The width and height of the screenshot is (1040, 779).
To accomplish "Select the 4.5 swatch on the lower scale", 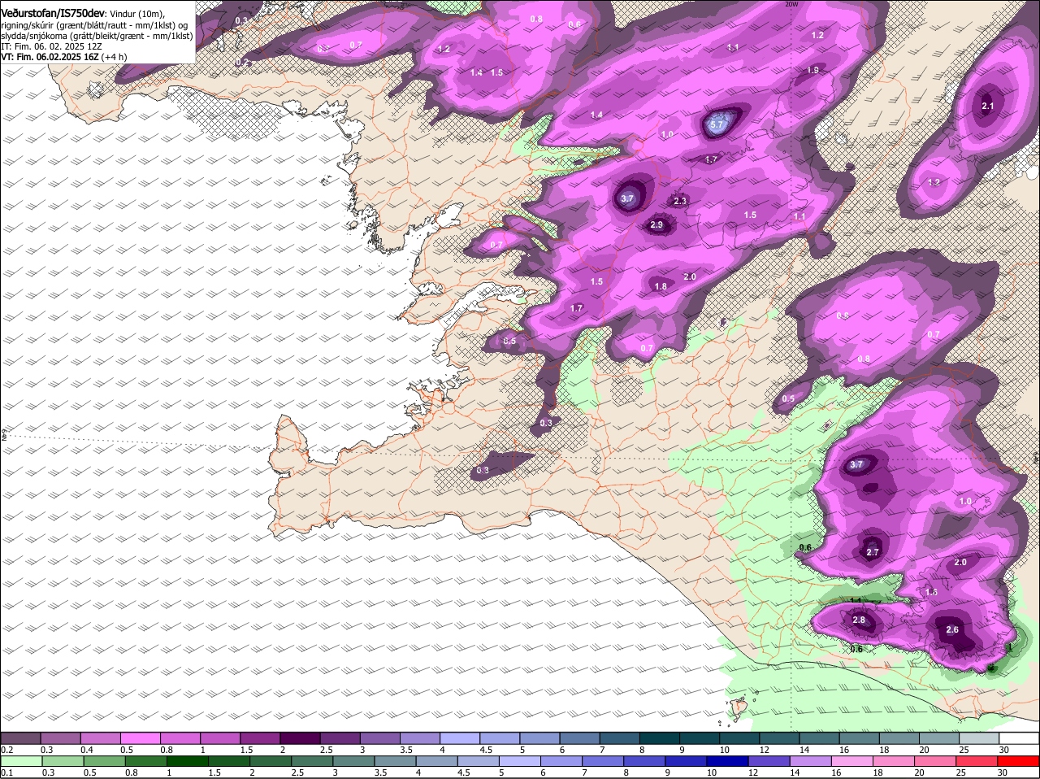I will click(x=479, y=761).
